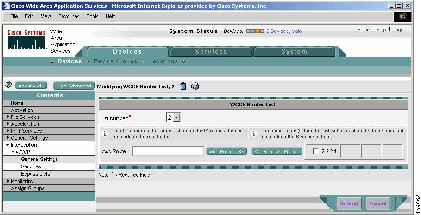421x215 pixels.
Task: Open Activation in the Contents tree
Action: point(22,110)
